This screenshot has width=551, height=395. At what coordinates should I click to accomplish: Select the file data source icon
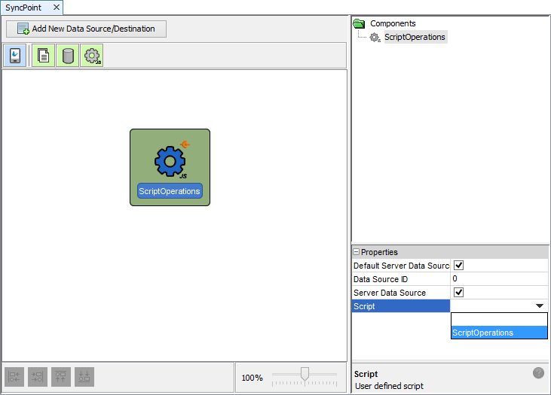point(43,56)
